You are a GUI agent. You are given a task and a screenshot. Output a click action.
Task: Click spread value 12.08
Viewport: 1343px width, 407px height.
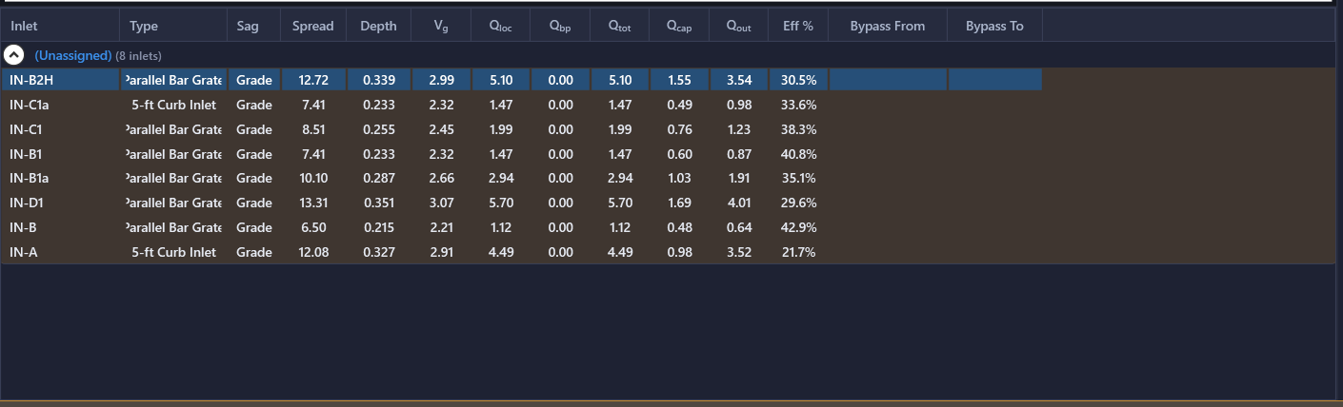coord(313,252)
